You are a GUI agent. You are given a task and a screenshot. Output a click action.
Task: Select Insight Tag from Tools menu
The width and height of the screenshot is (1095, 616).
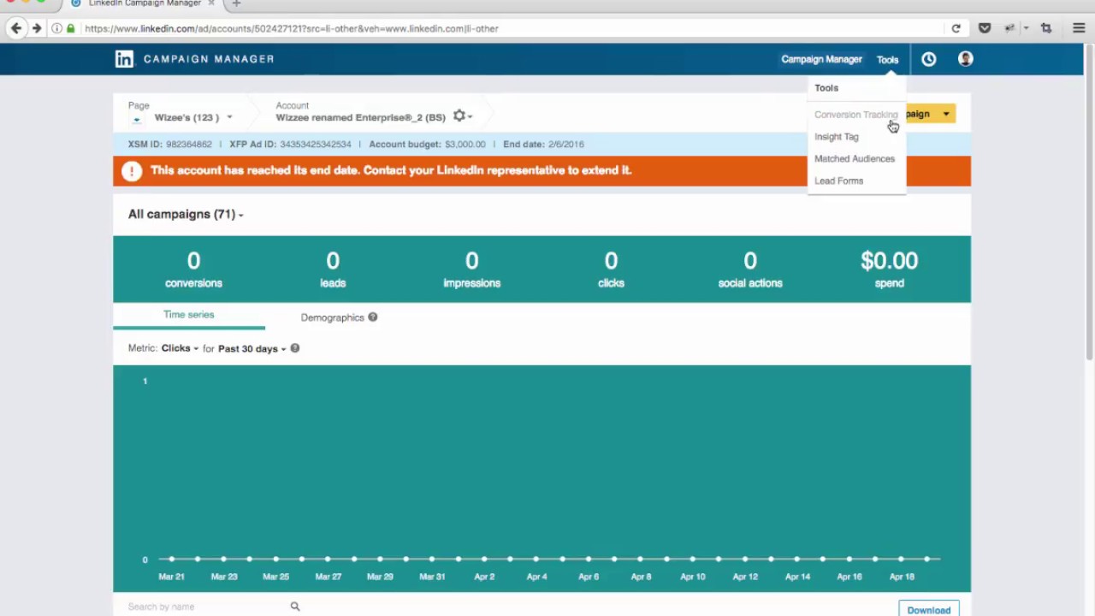pyautogui.click(x=836, y=137)
